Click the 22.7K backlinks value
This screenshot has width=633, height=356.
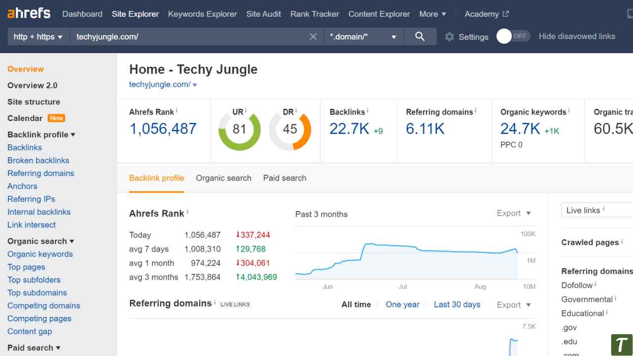[x=349, y=129]
